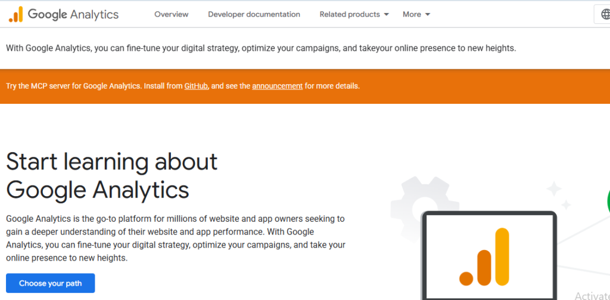Expand the More dropdown menu
The height and width of the screenshot is (300, 610).
(416, 14)
